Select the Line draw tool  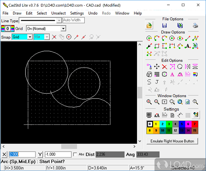[x=187, y=38]
